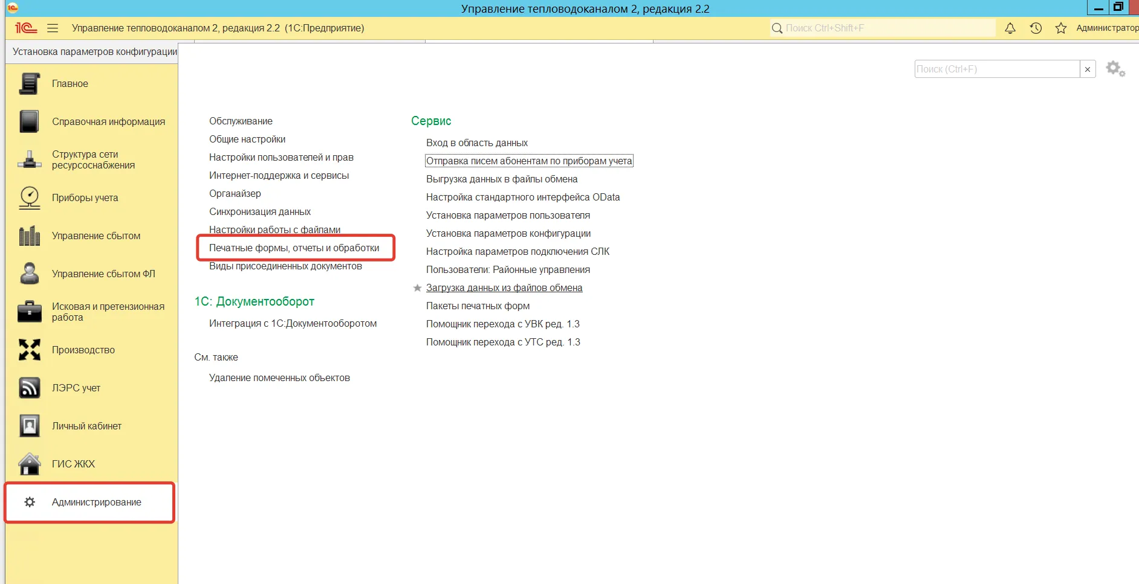Open Установка параметров конфигурации link in Сервис
Viewport: 1139px width, 584px height.
point(508,233)
